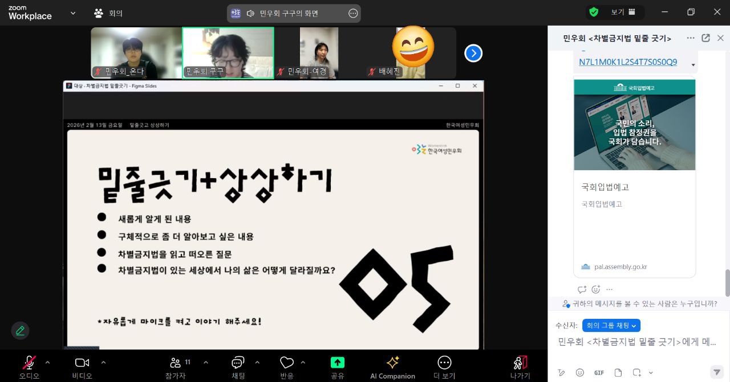Insert an emoji into the chat message
The image size is (730, 382).
580,372
